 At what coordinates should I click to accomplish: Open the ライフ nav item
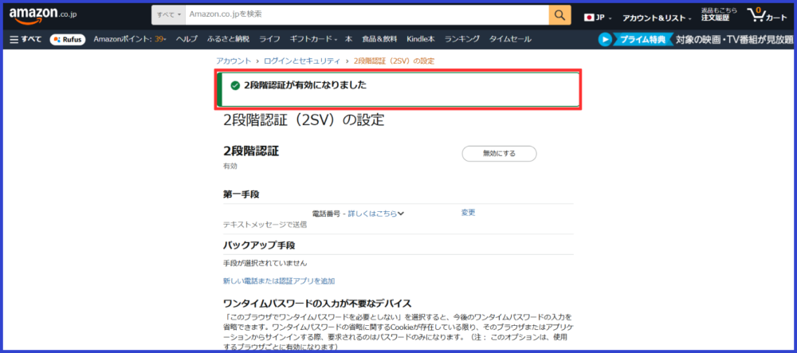(269, 39)
